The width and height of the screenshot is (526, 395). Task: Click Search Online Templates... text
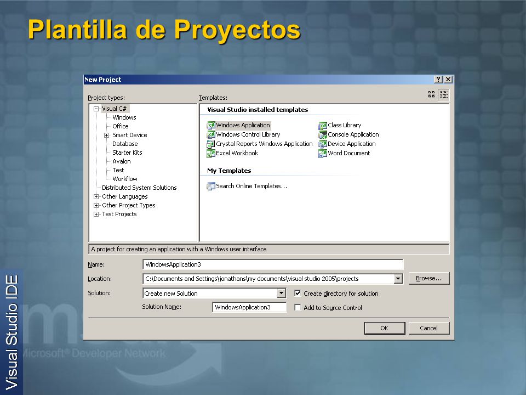tap(251, 186)
